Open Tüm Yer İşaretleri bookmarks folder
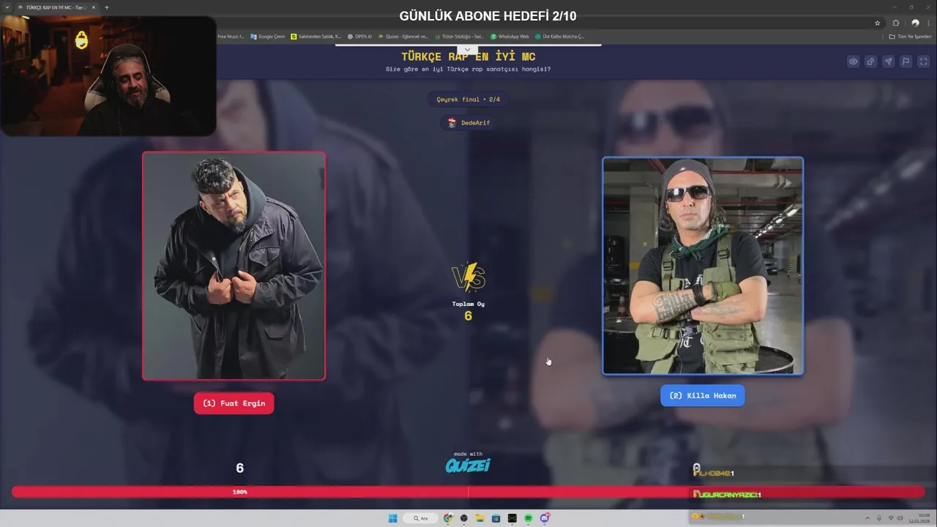The image size is (937, 527). 910,36
